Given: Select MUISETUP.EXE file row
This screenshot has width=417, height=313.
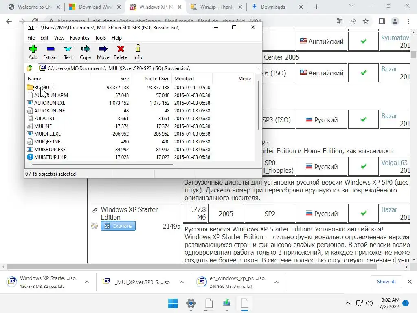Looking at the screenshot, I should point(50,149).
